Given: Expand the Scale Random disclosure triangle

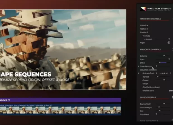Looking at the screenshot, I should tap(138, 66).
